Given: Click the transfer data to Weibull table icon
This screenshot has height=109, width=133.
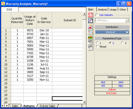Looking at the screenshot, I should pyautogui.click(x=90, y=42).
